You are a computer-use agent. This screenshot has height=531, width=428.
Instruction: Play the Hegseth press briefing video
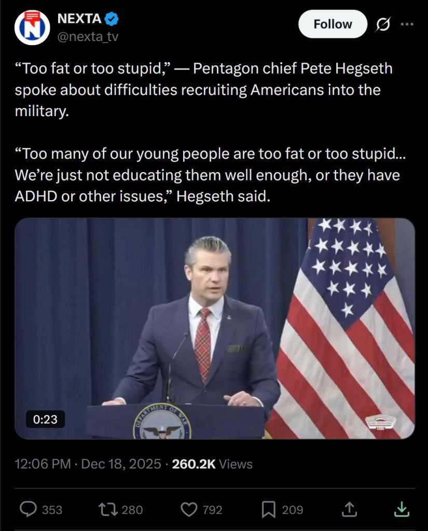[215, 328]
